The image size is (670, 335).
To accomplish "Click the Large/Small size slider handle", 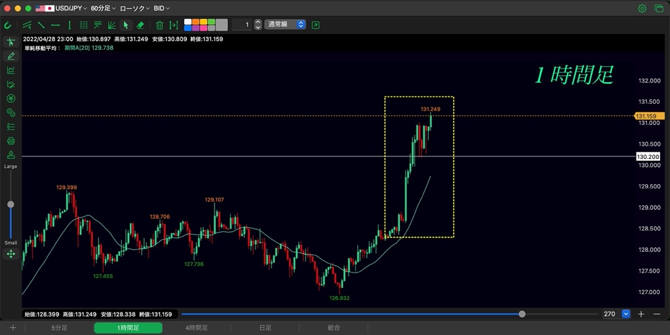I will tap(11, 204).
